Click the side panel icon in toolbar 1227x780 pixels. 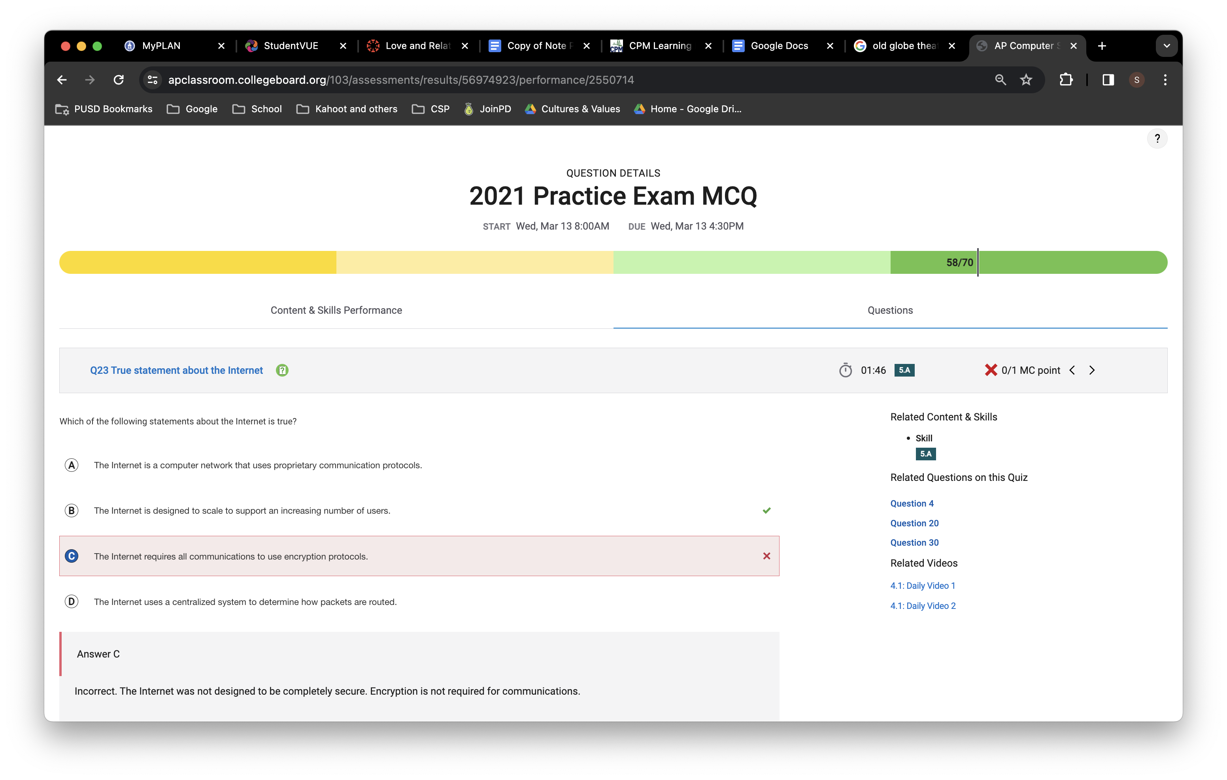[1108, 80]
